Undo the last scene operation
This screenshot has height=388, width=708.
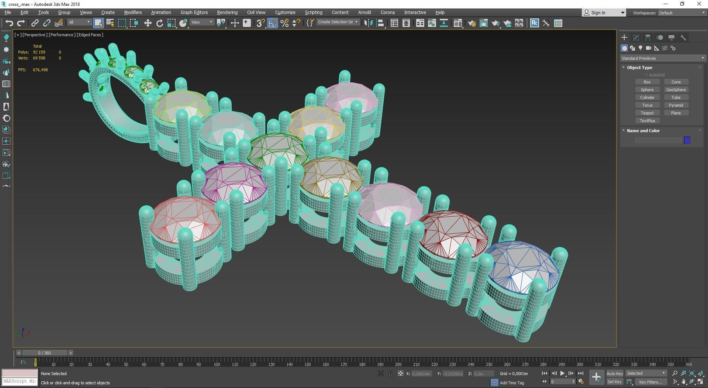pyautogui.click(x=9, y=23)
